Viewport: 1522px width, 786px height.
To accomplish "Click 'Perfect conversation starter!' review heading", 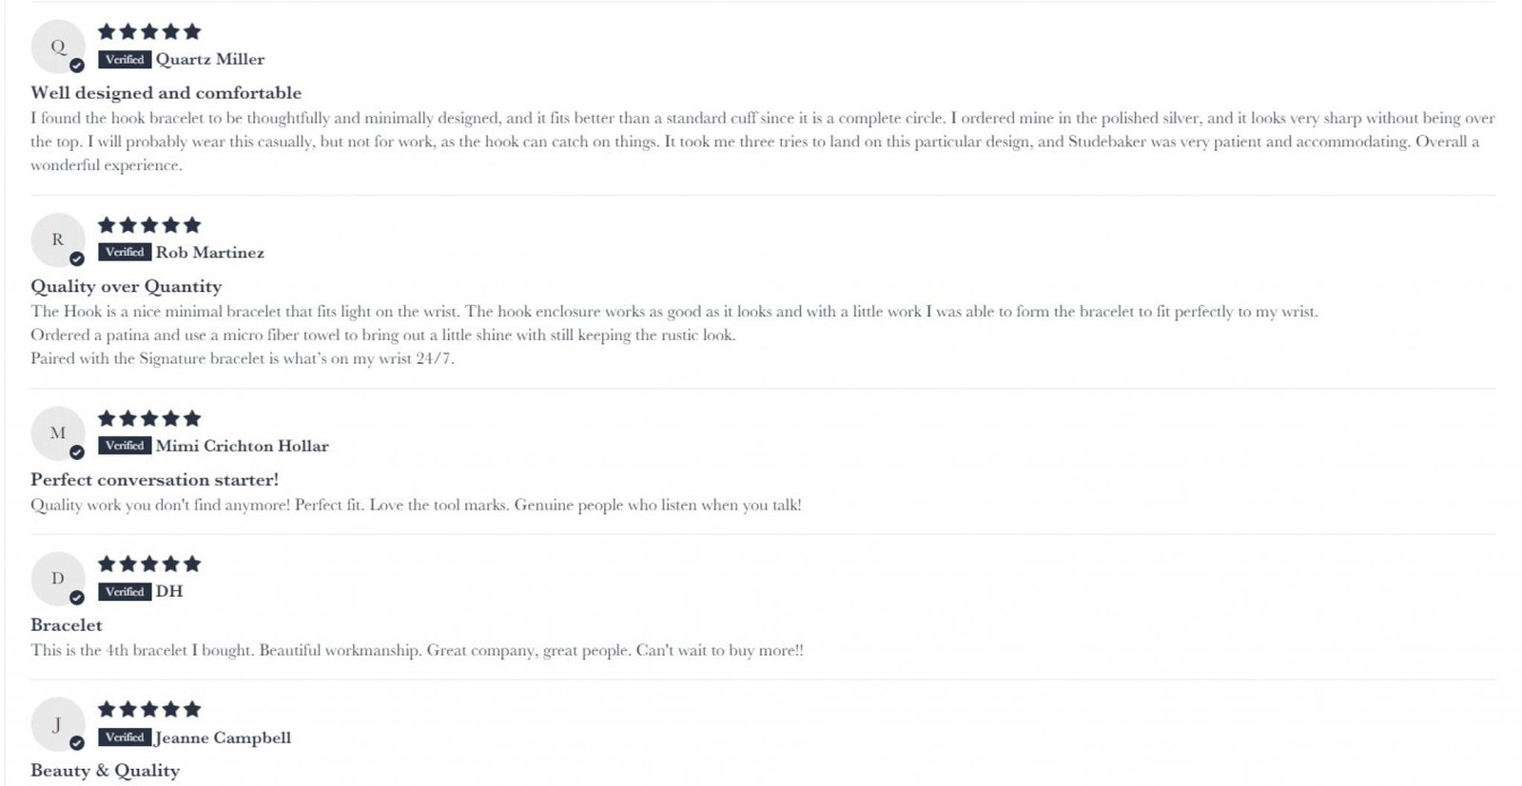I will [x=154, y=480].
